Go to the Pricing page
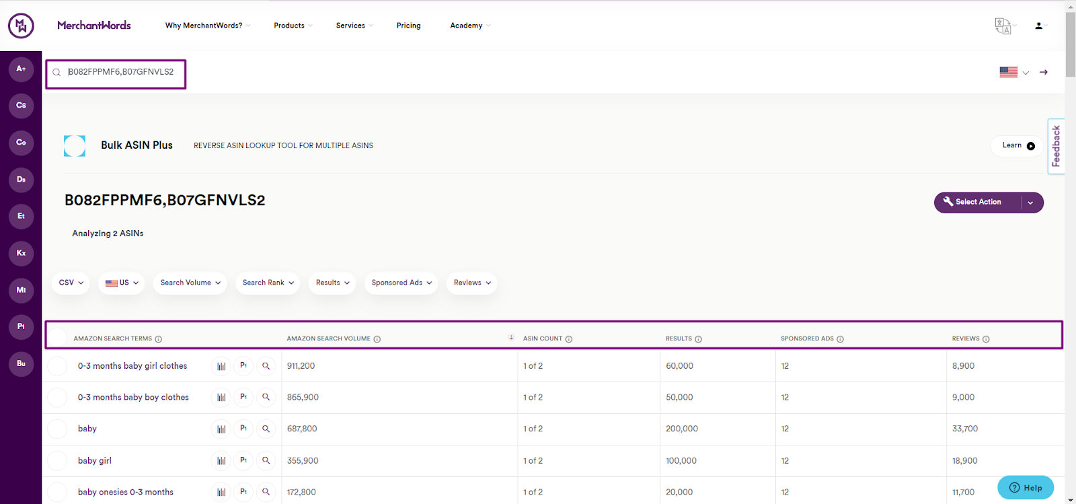 (x=408, y=26)
